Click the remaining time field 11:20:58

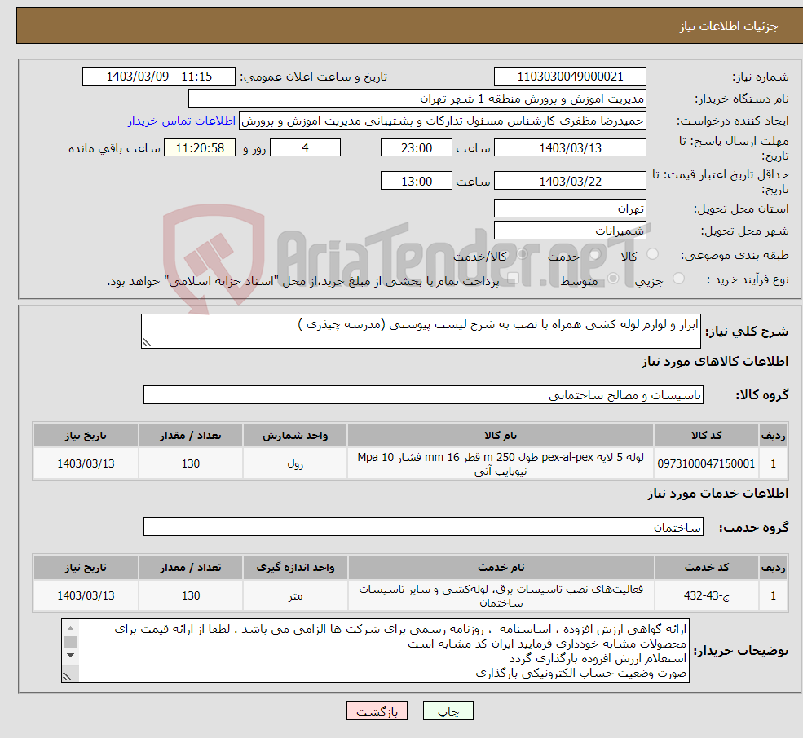point(200,148)
